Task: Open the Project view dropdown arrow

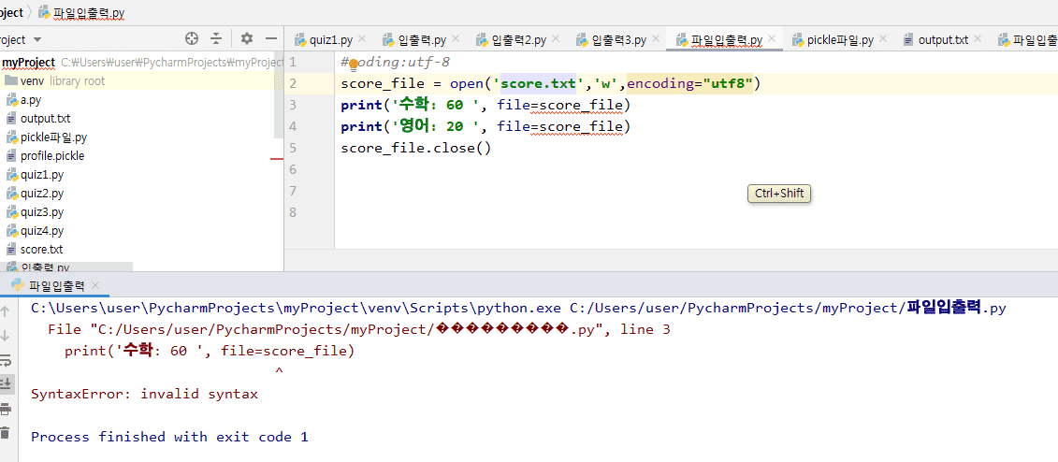Action: [x=36, y=40]
